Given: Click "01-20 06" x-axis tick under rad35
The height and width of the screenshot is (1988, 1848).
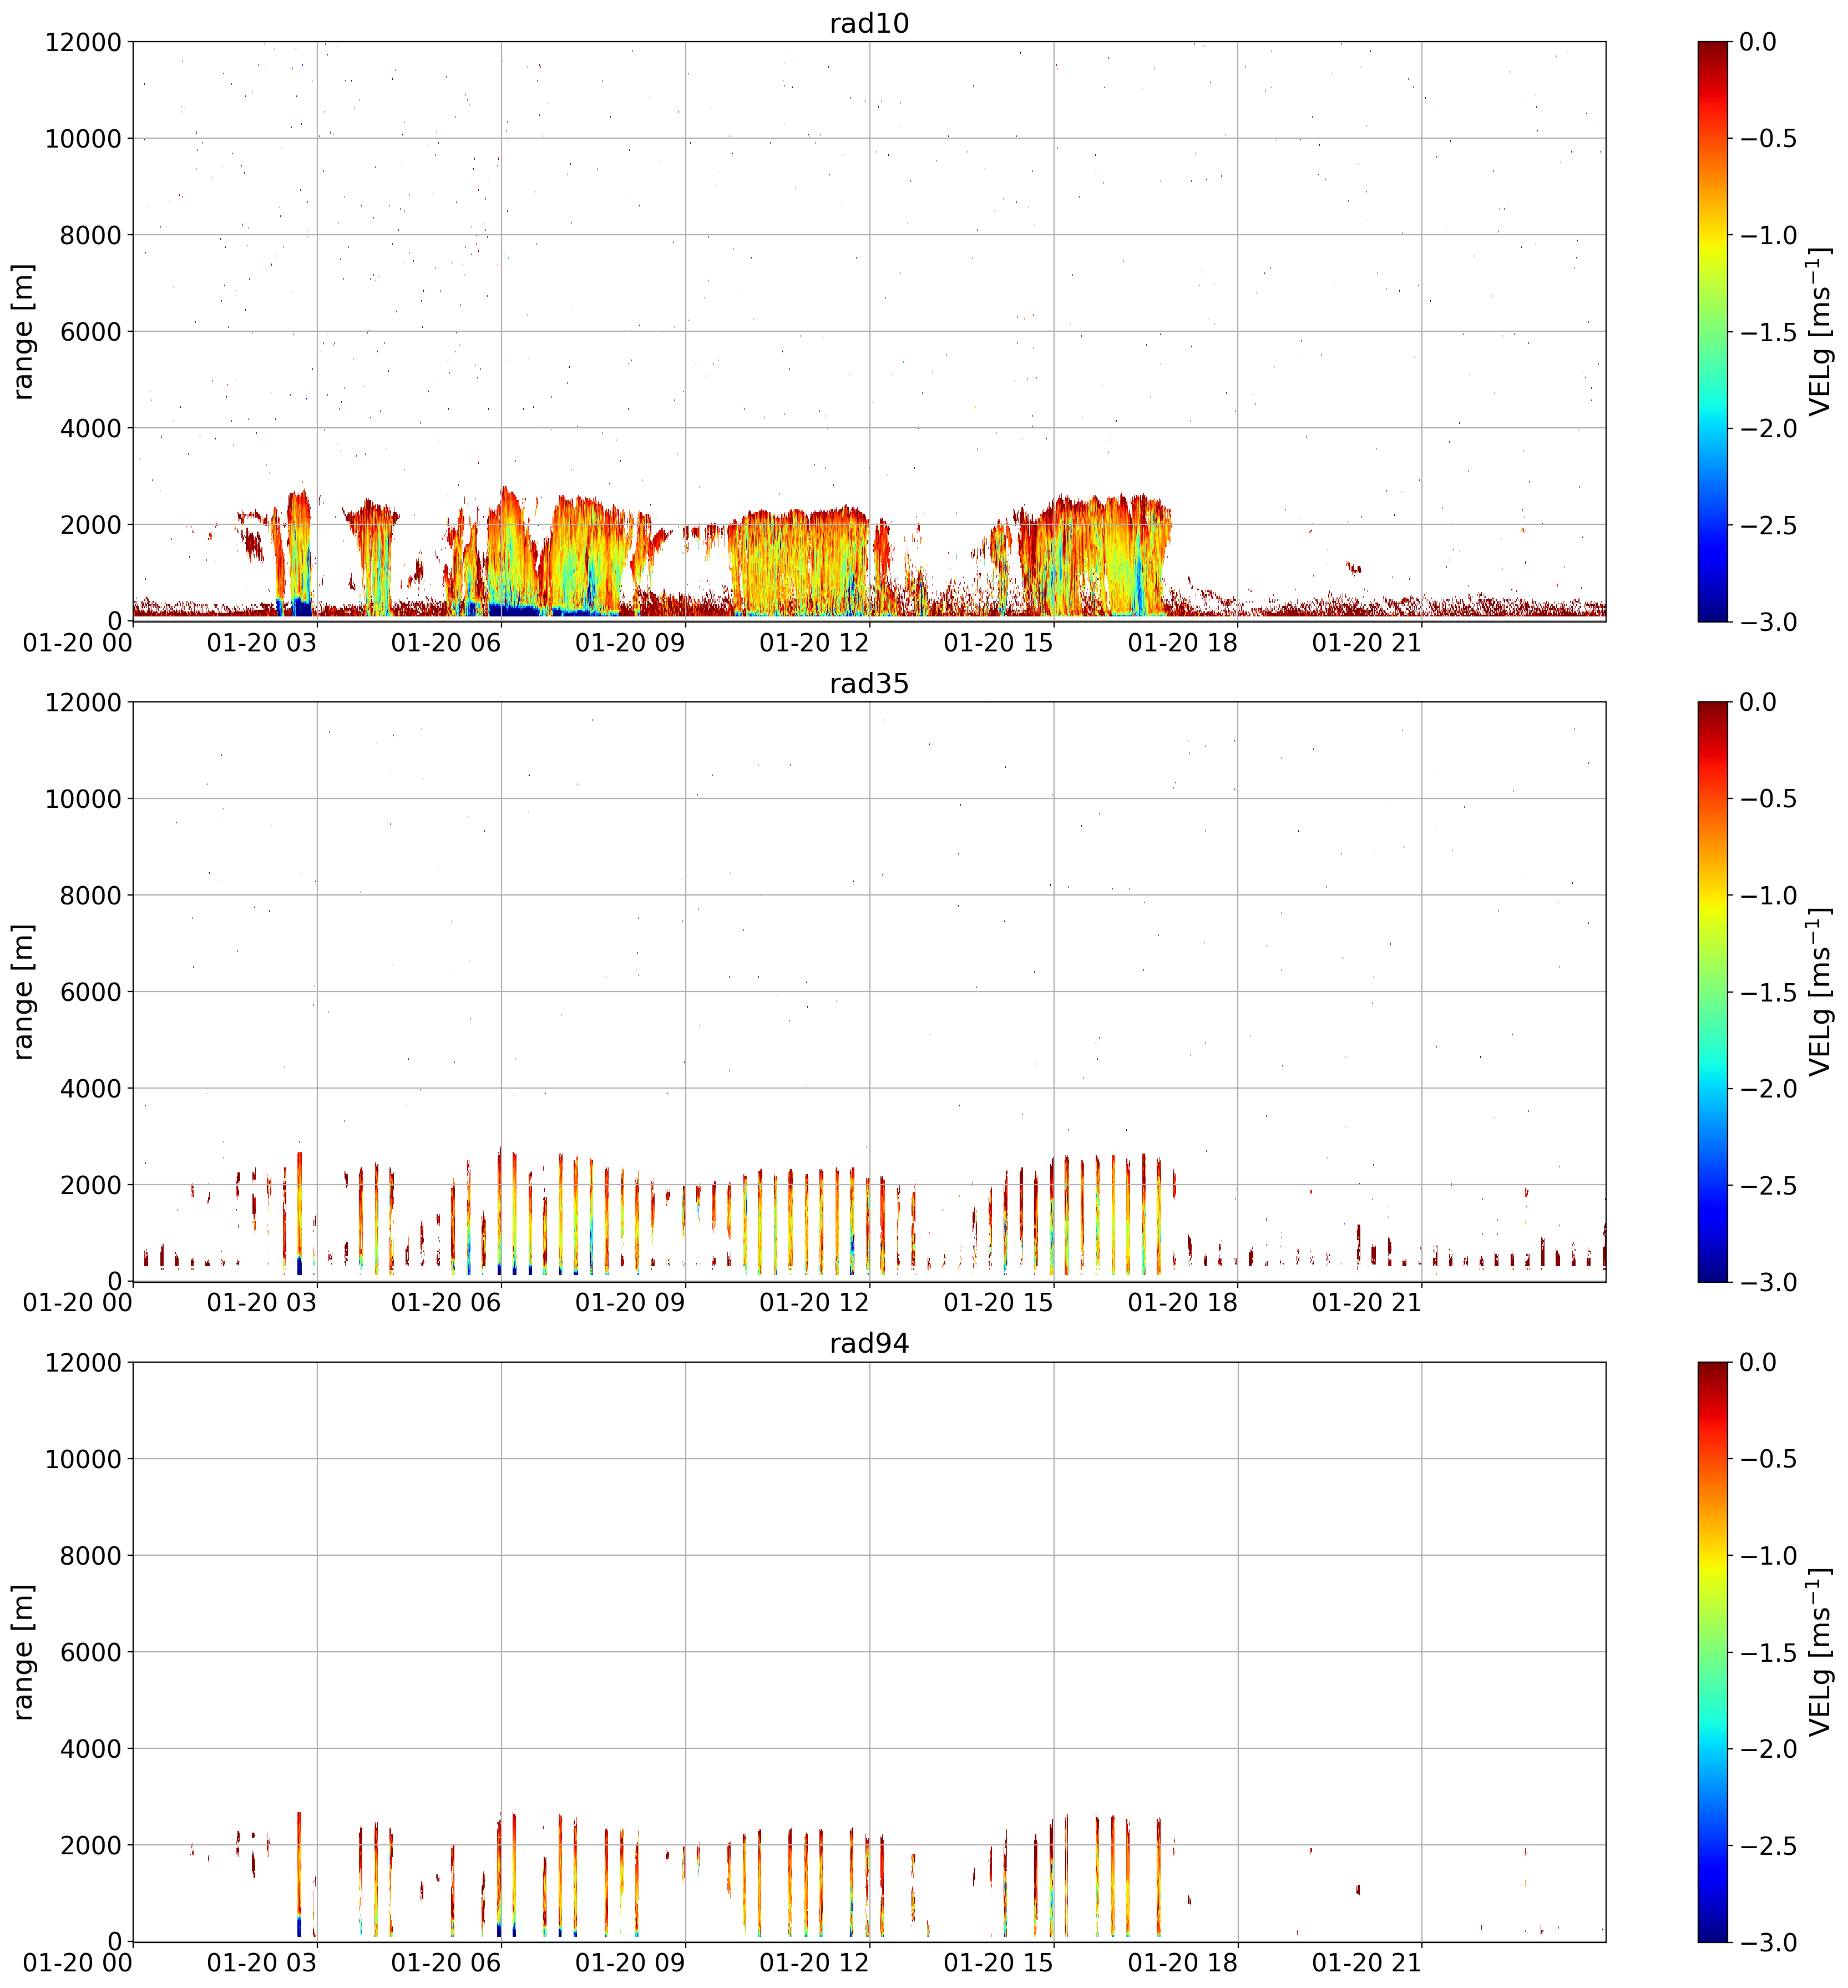Looking at the screenshot, I should [446, 1303].
